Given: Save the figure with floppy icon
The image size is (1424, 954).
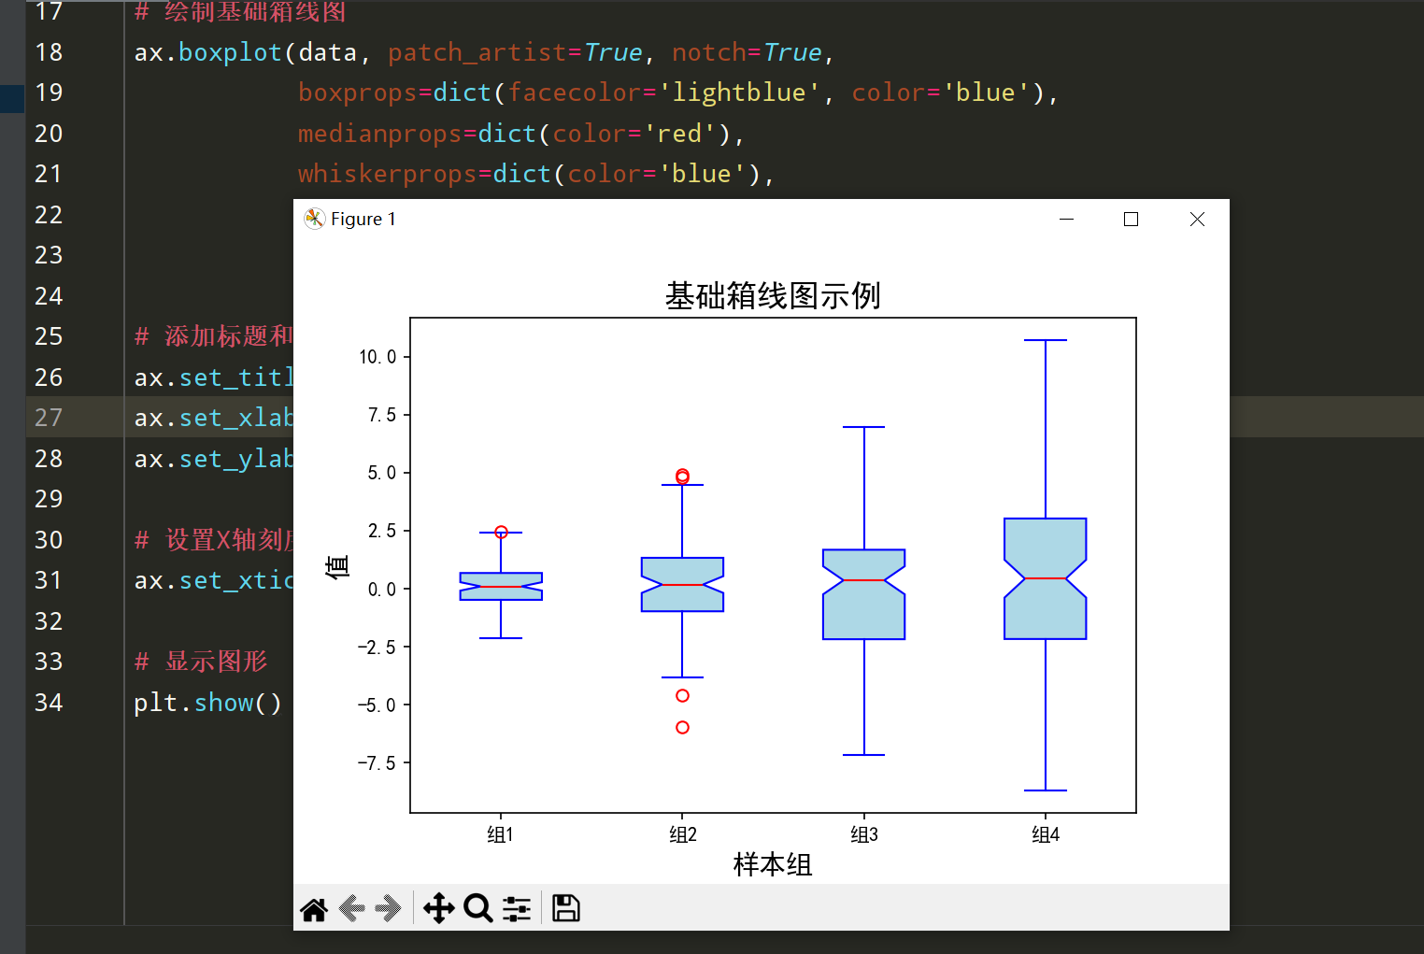Looking at the screenshot, I should point(565,908).
